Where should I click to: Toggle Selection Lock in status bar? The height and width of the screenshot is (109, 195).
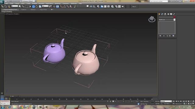click(110, 101)
